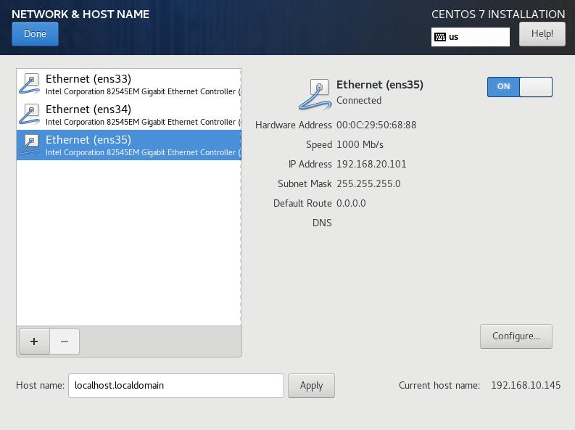Screen dimensions: 575x430
Task: Open the Help! dialog
Action: [x=542, y=33]
